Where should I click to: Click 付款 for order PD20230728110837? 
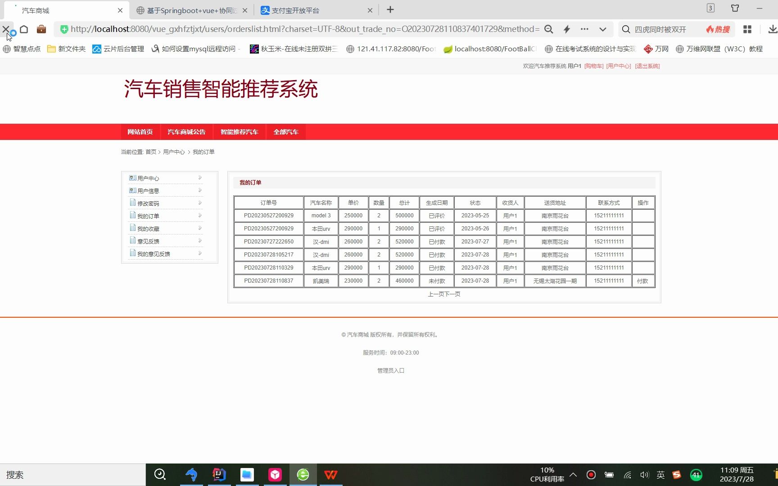click(x=642, y=281)
